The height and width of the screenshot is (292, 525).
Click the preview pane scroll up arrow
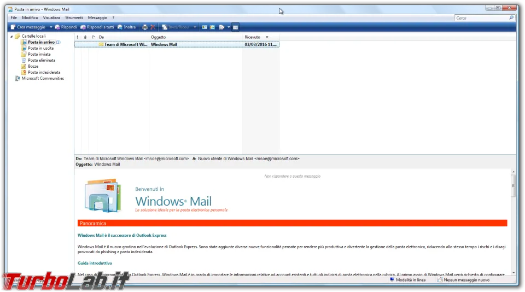click(x=514, y=172)
